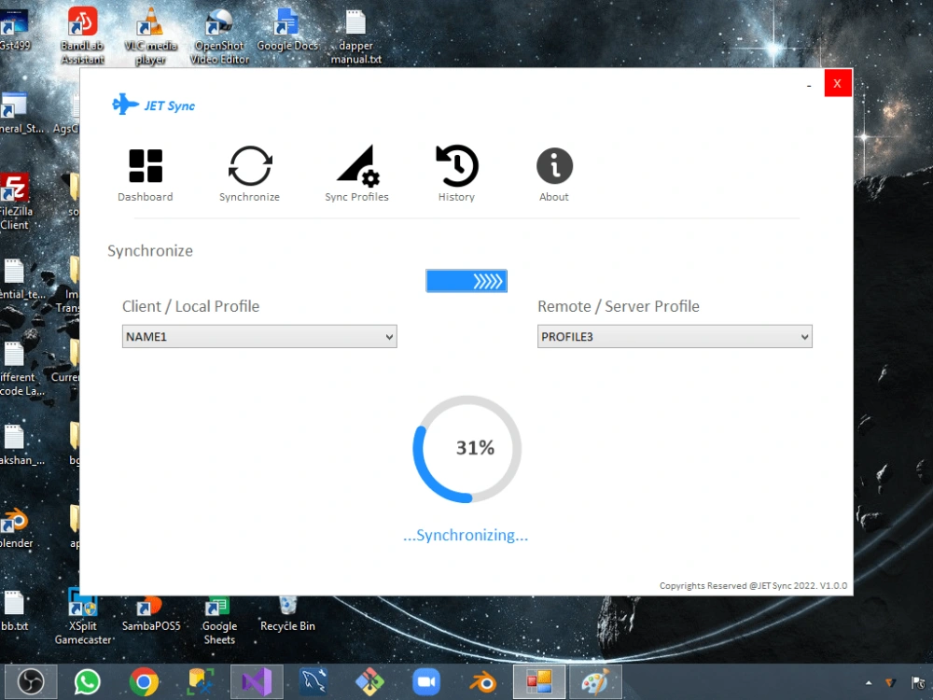Click the 31% circular progress indicator
The width and height of the screenshot is (933, 700).
click(467, 449)
